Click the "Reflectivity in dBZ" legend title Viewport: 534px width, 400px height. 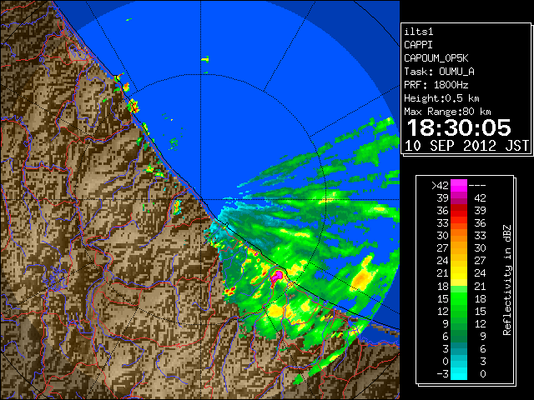click(507, 280)
